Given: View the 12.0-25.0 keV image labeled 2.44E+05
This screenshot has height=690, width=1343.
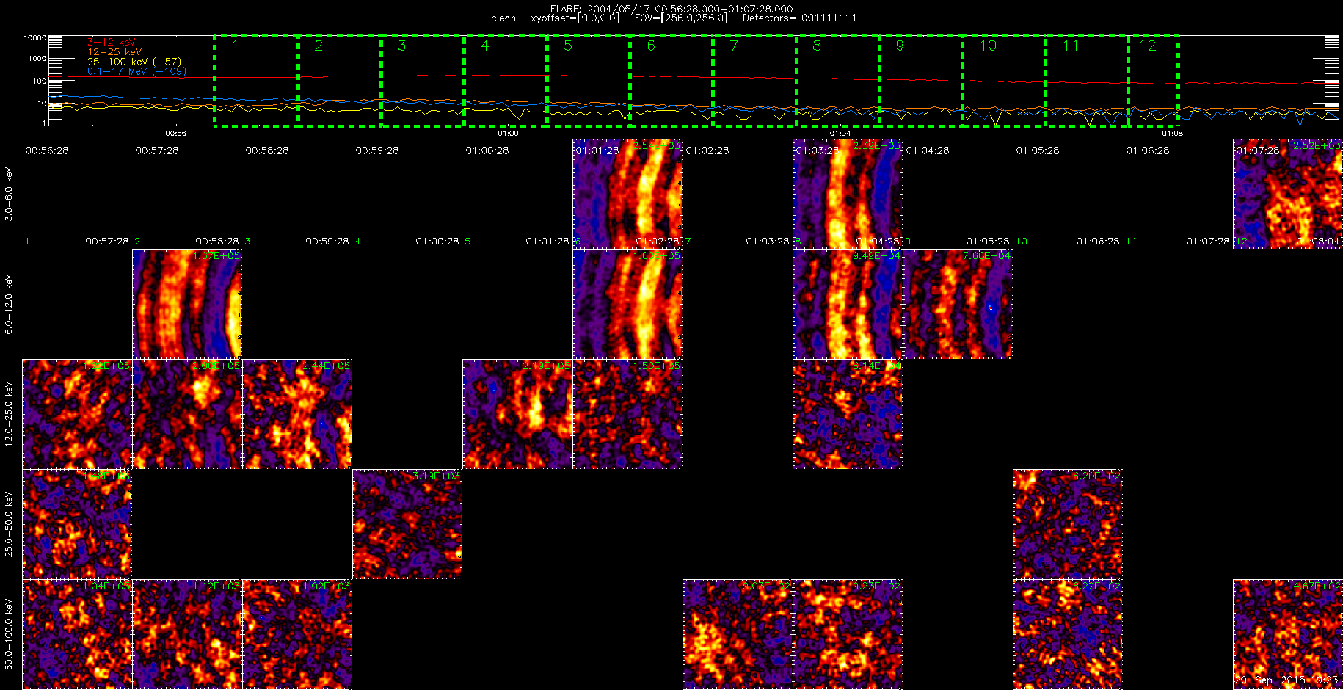Looking at the screenshot, I should [297, 414].
